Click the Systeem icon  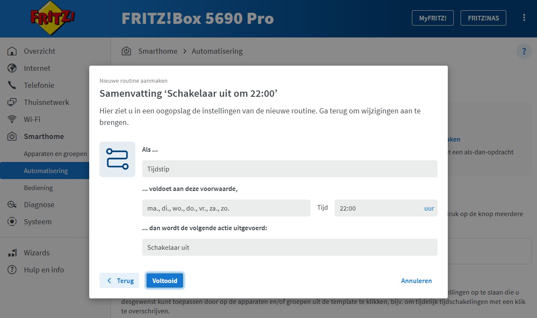tap(12, 222)
